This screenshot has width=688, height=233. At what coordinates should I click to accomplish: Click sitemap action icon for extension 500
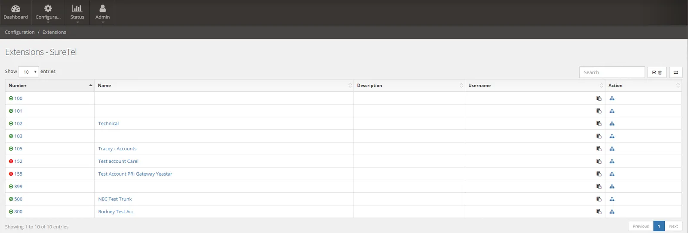pos(612,199)
